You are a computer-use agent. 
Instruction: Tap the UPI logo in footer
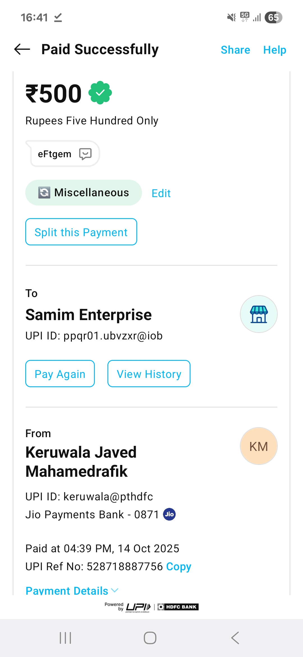(138, 607)
